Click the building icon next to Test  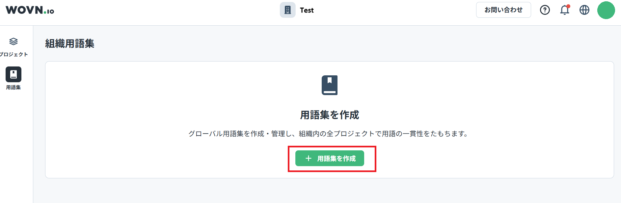[287, 10]
